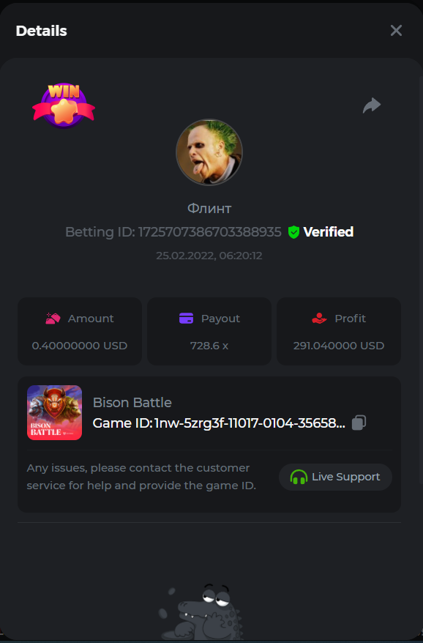Click the share arrow icon
423x643 pixels.
pos(372,105)
